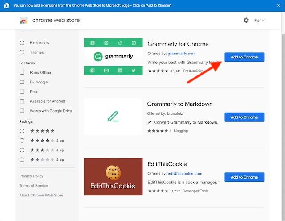Visit the grammarly.com publisher link
This screenshot has width=285, height=221.
[x=182, y=54]
